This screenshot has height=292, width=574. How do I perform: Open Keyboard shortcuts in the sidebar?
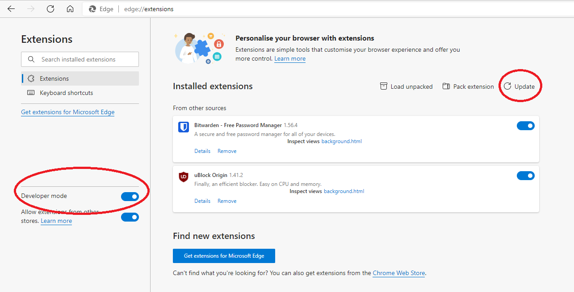point(66,93)
